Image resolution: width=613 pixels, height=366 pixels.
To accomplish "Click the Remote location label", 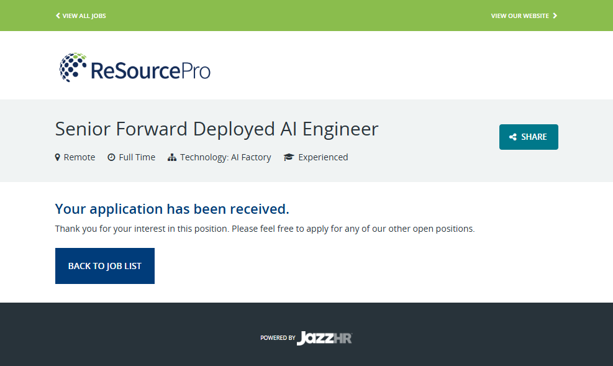I will click(79, 157).
